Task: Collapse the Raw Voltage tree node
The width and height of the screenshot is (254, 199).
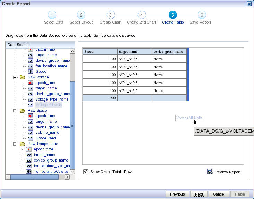Action: (15, 77)
